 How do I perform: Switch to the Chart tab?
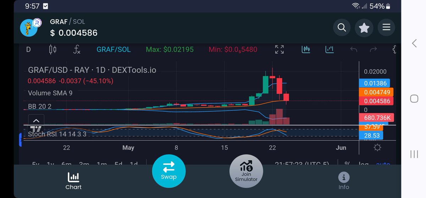[x=73, y=181]
